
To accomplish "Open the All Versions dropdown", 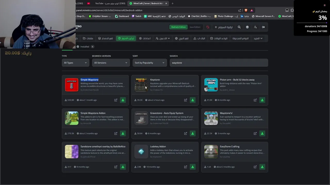I will [x=111, y=63].
